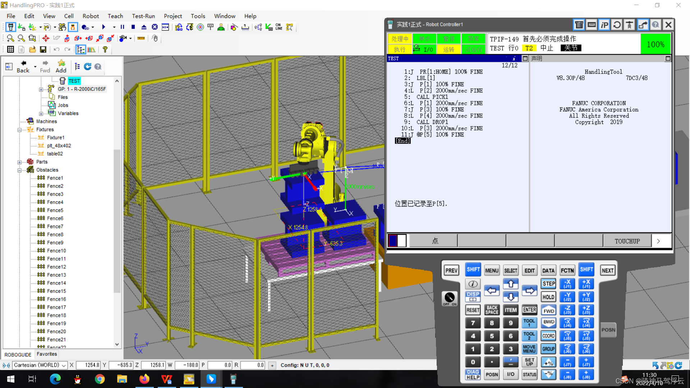690x388 pixels.
Task: Select Fence7 in the Obstacles tree
Action: click(x=55, y=226)
